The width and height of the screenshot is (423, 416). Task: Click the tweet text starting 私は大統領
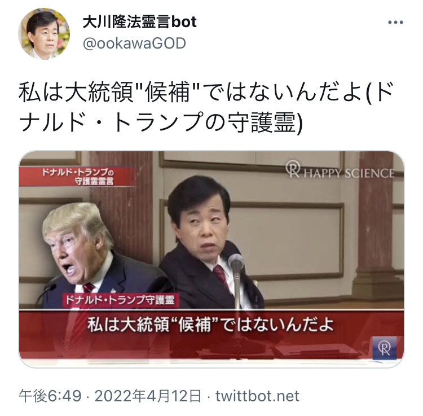(x=206, y=107)
